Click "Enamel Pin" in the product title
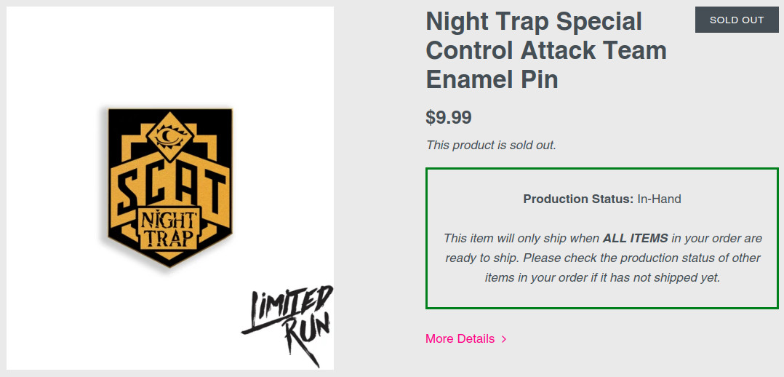The height and width of the screenshot is (377, 784). (x=492, y=79)
